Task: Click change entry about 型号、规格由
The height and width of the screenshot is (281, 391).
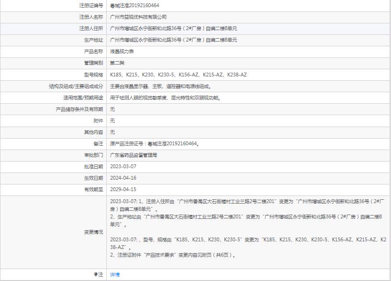Action: click(x=248, y=243)
